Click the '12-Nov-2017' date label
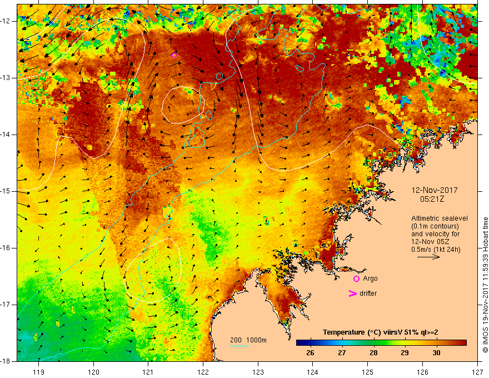 coord(435,190)
